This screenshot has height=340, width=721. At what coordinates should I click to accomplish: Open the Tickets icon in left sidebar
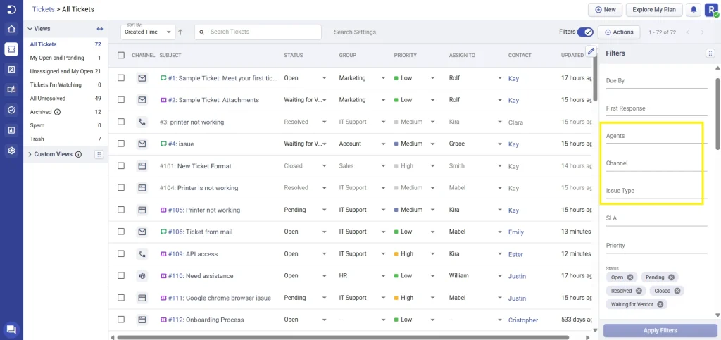[x=11, y=49]
